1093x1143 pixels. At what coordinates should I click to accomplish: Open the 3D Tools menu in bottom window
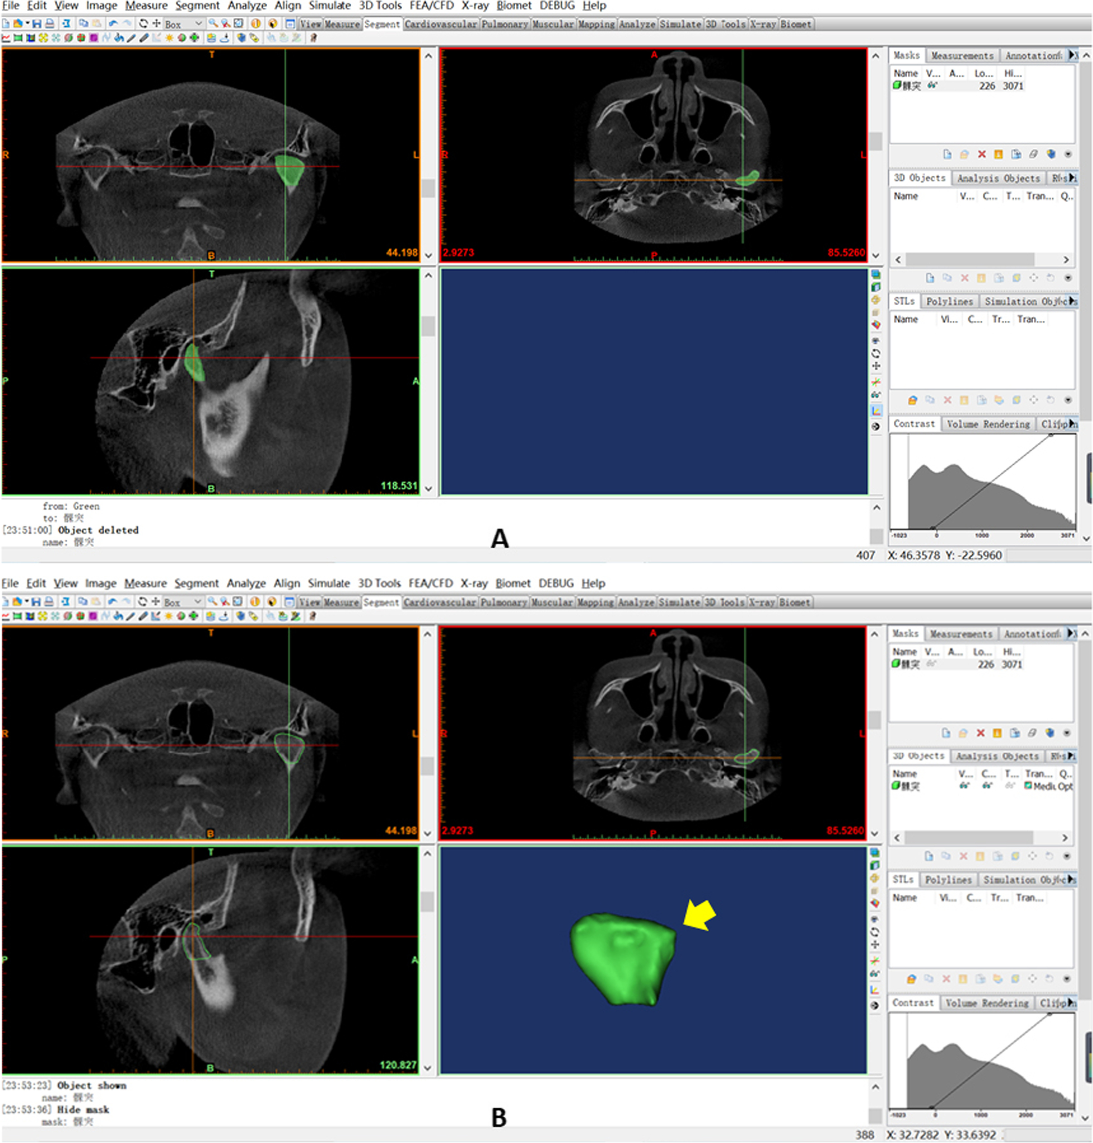(379, 583)
